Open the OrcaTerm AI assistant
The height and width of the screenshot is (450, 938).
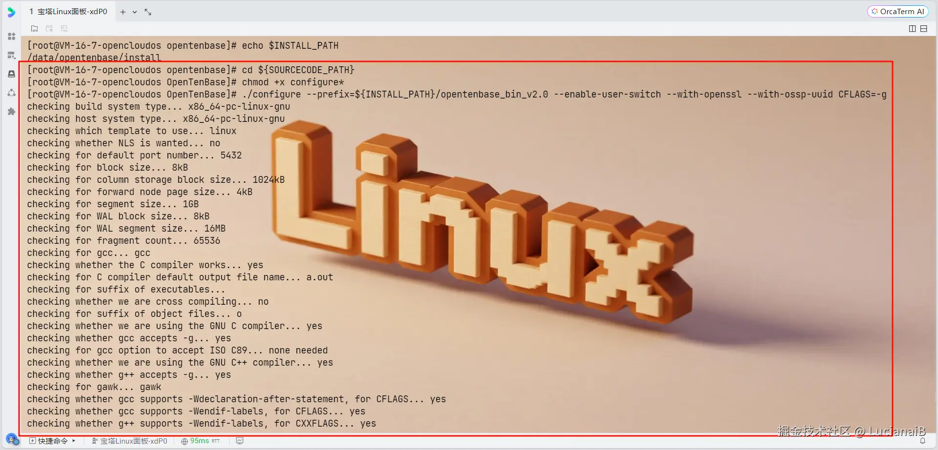897,12
